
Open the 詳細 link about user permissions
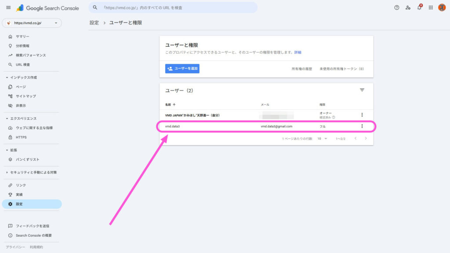coord(298,52)
